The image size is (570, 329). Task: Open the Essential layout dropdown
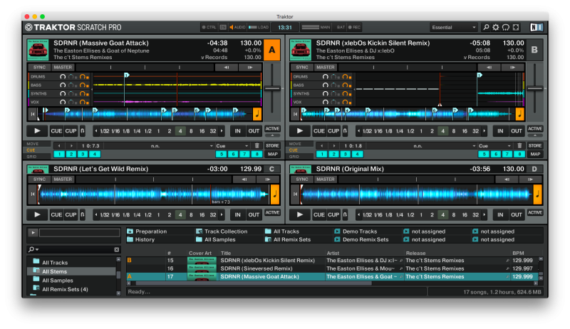[453, 27]
